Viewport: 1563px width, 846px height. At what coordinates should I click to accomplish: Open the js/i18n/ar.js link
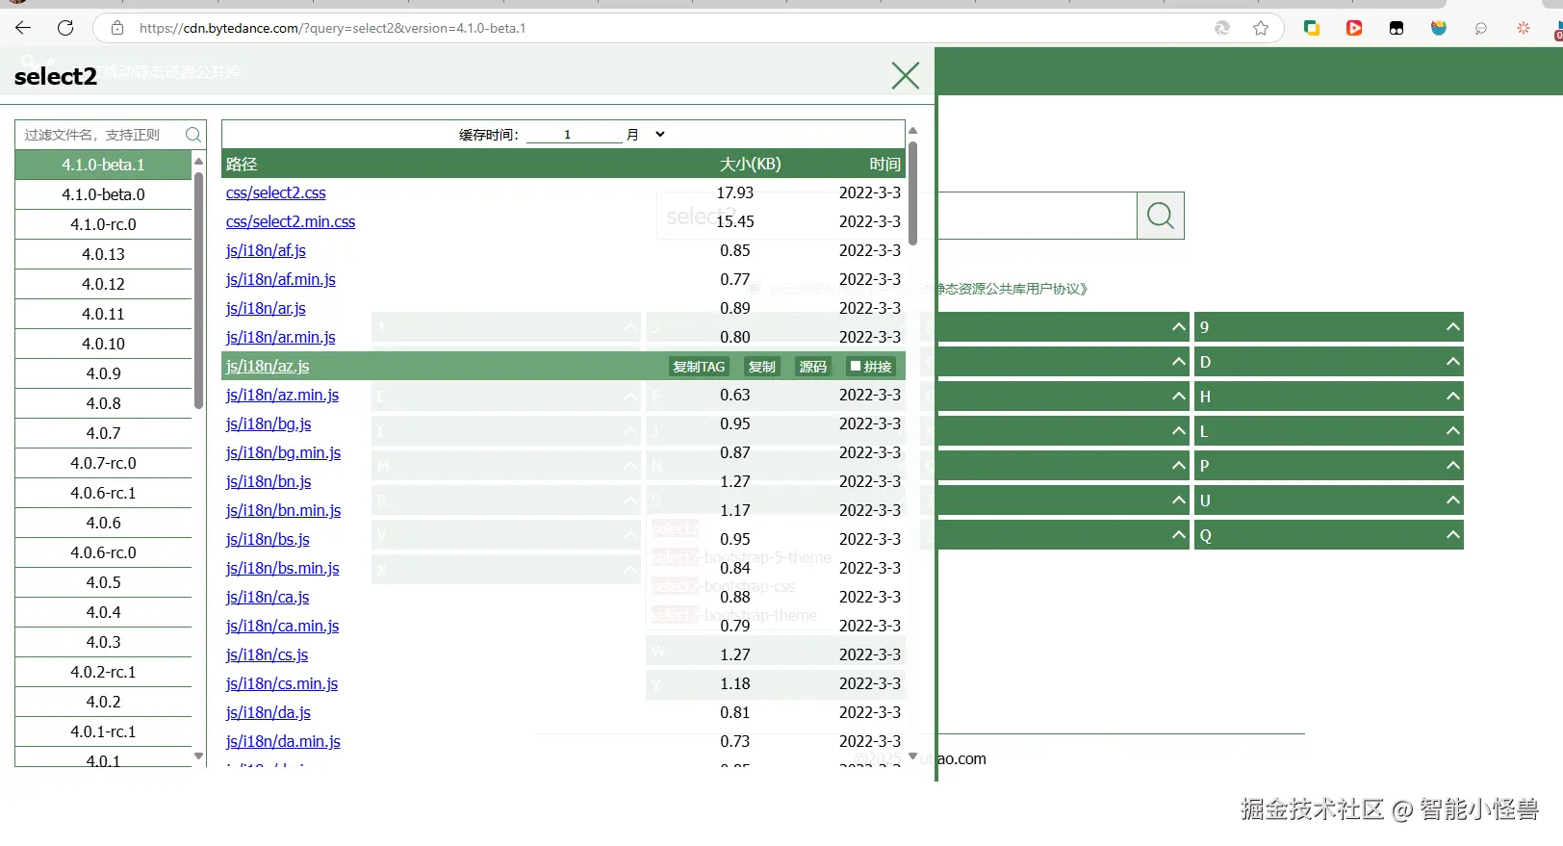[266, 308]
